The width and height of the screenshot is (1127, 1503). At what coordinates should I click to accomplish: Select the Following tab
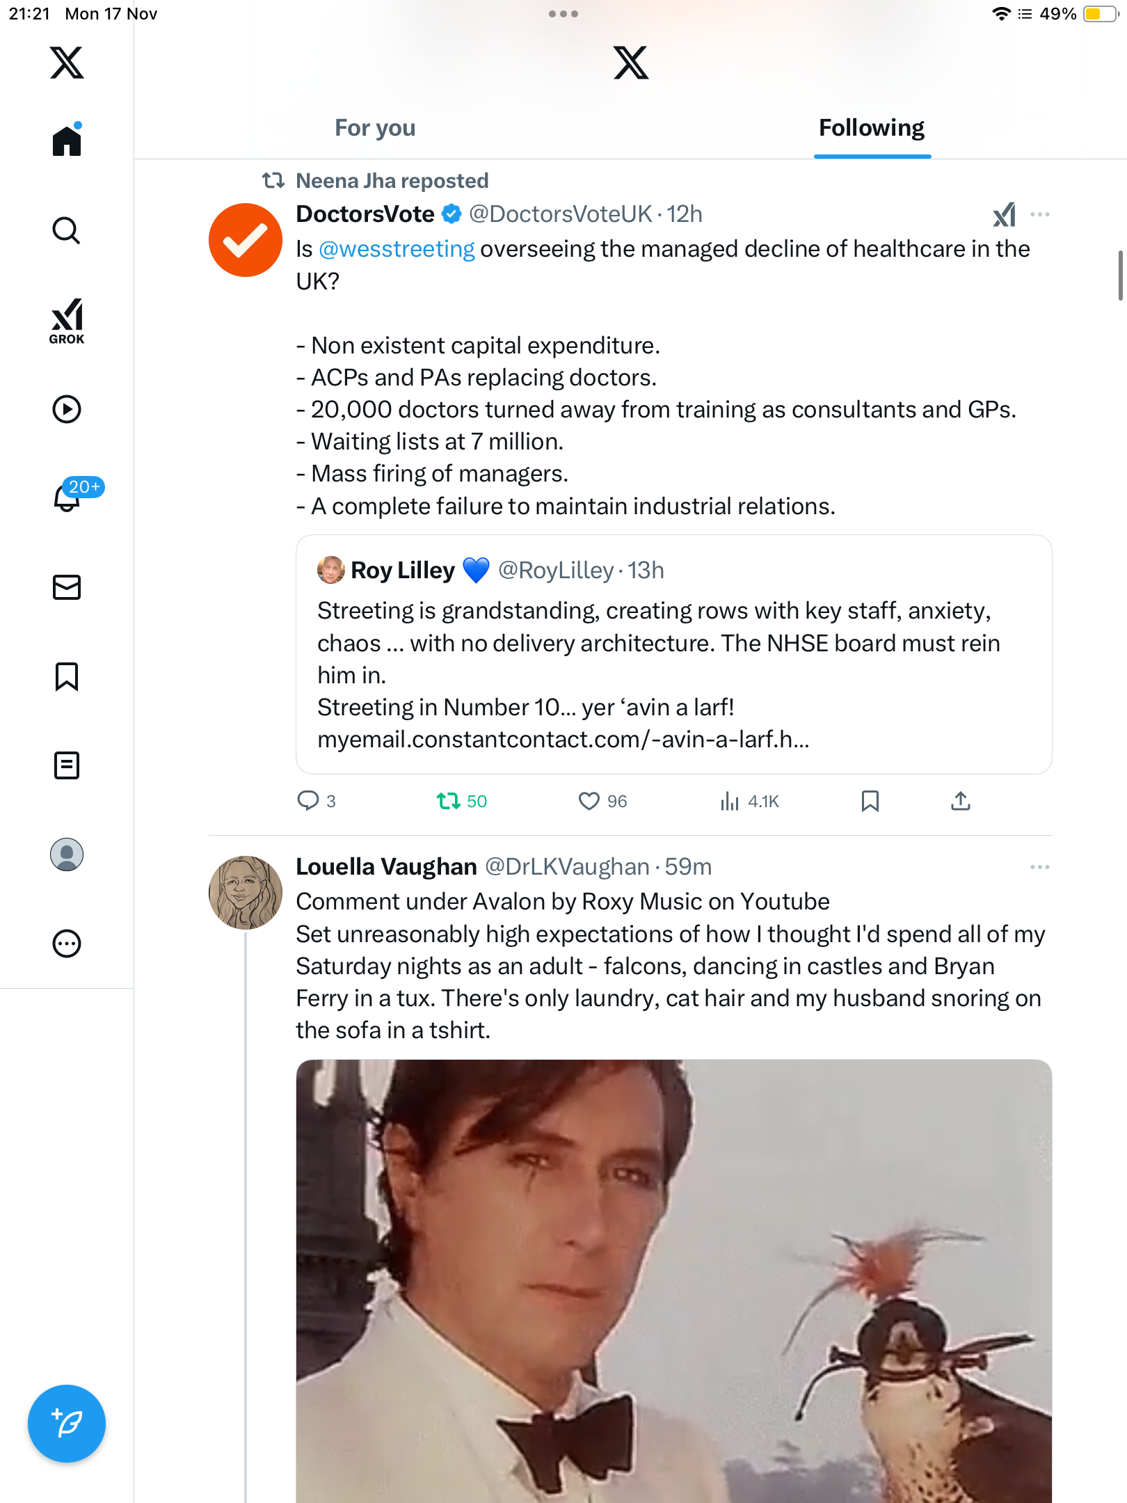pos(872,128)
